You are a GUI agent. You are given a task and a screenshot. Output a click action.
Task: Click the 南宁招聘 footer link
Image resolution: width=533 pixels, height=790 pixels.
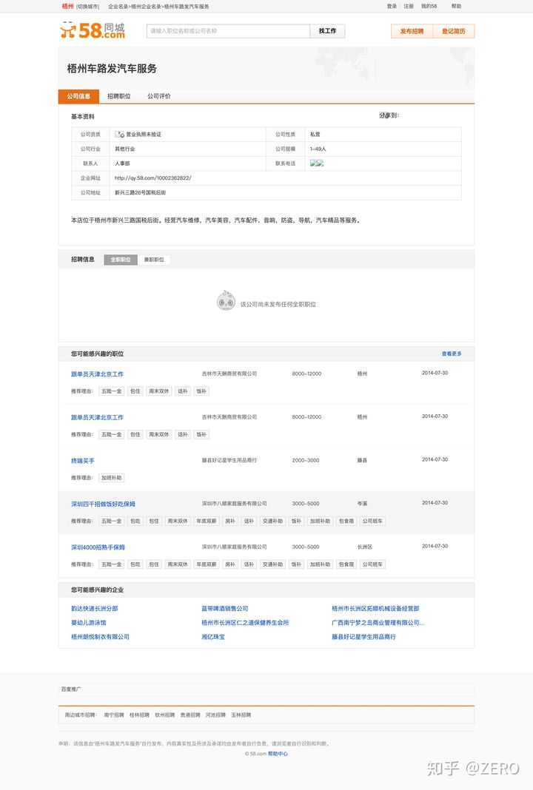pos(114,715)
